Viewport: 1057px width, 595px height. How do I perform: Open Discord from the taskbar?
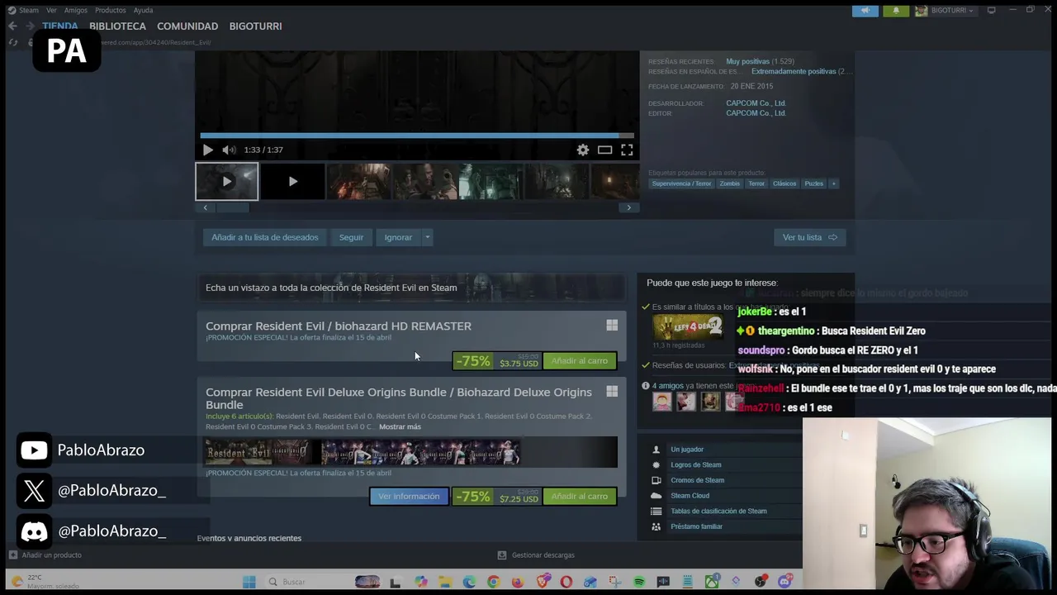tap(784, 582)
